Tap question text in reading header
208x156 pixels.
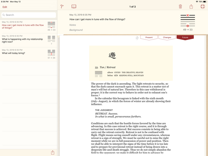point(97,19)
